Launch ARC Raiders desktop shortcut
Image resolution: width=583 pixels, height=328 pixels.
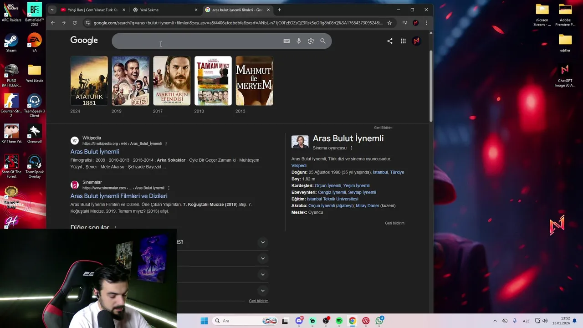(11, 12)
